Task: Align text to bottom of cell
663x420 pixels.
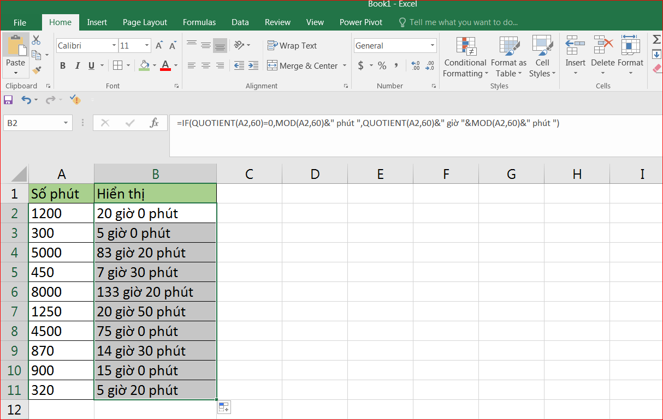Action: (x=220, y=46)
